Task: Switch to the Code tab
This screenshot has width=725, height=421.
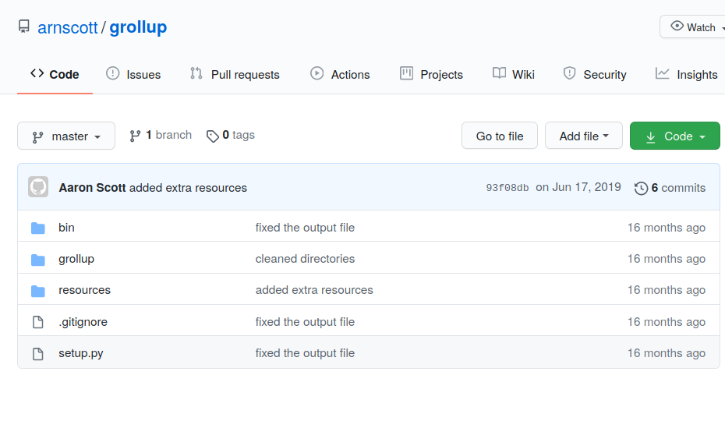Action: pyautogui.click(x=55, y=75)
